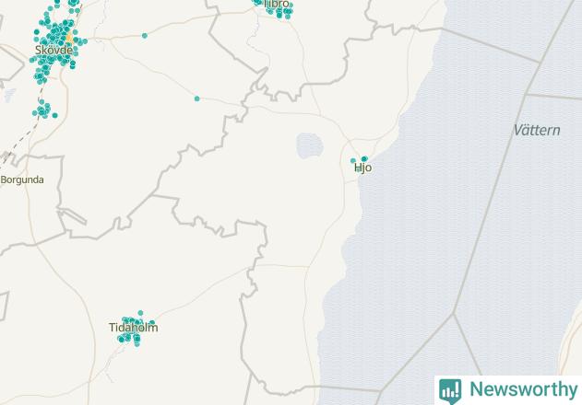Click the Borgunda place label
The height and width of the screenshot is (405, 582).
pos(22,180)
